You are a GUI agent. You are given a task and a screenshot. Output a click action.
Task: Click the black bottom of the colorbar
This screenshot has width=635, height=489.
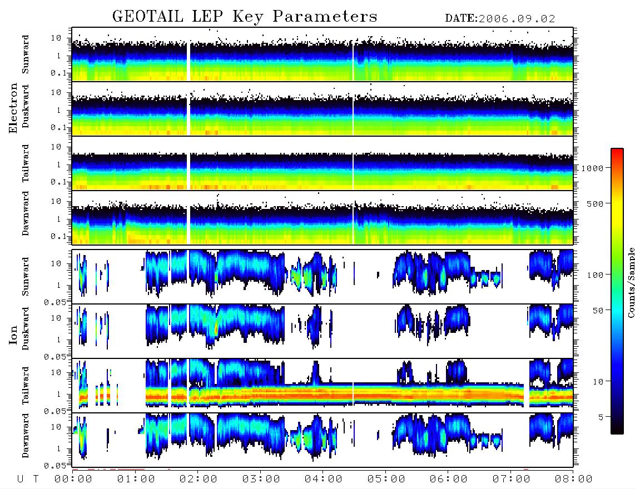pos(617,428)
